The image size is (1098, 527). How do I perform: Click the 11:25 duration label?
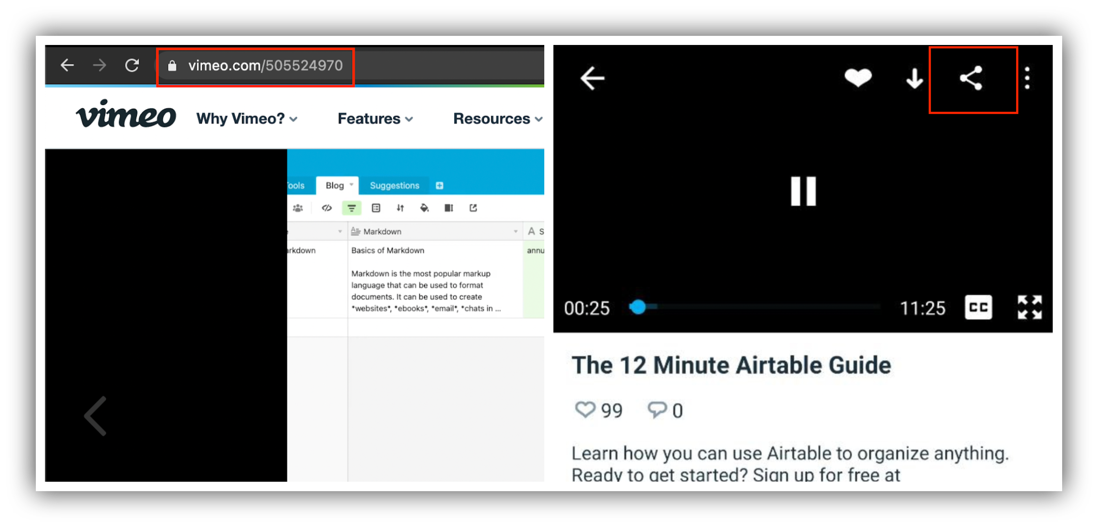[922, 308]
